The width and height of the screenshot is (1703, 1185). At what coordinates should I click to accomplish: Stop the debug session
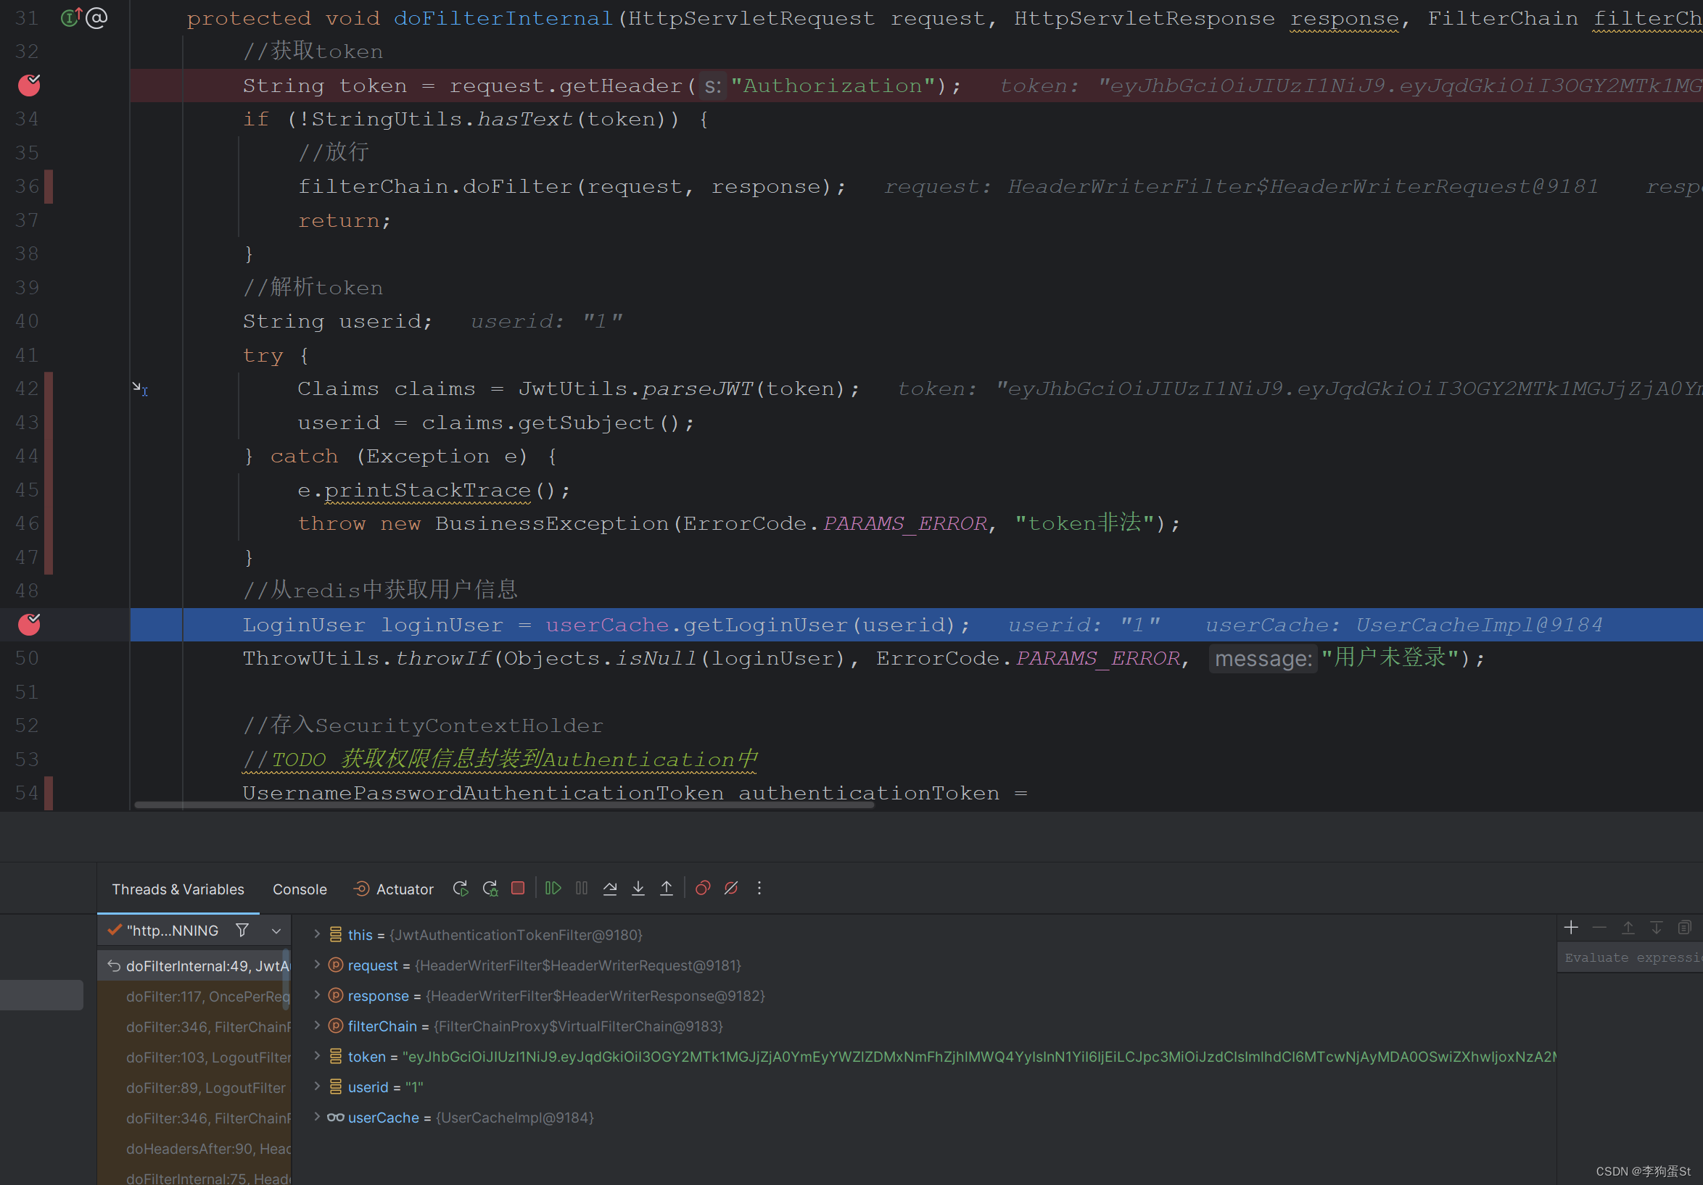point(518,888)
